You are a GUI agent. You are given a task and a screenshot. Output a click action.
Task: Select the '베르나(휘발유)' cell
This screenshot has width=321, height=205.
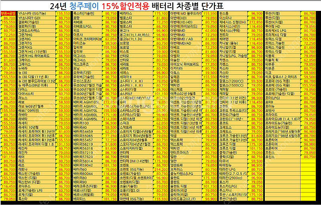coord(87,195)
